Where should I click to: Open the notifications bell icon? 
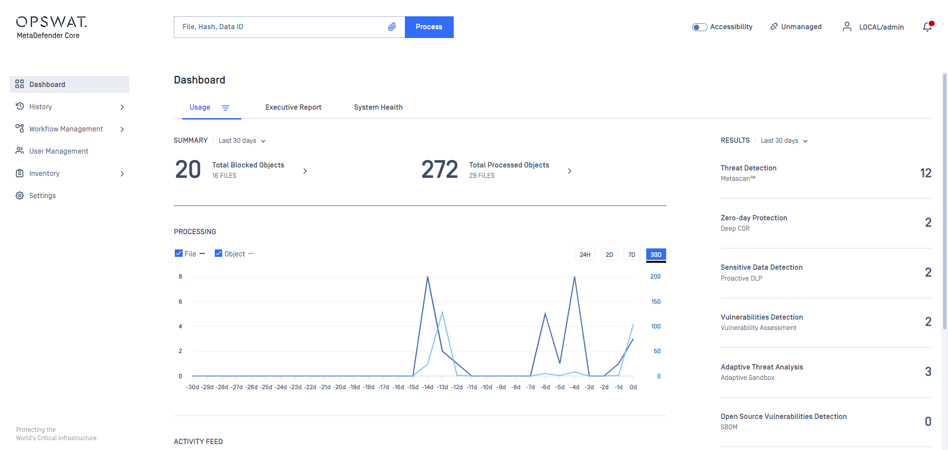coord(928,27)
